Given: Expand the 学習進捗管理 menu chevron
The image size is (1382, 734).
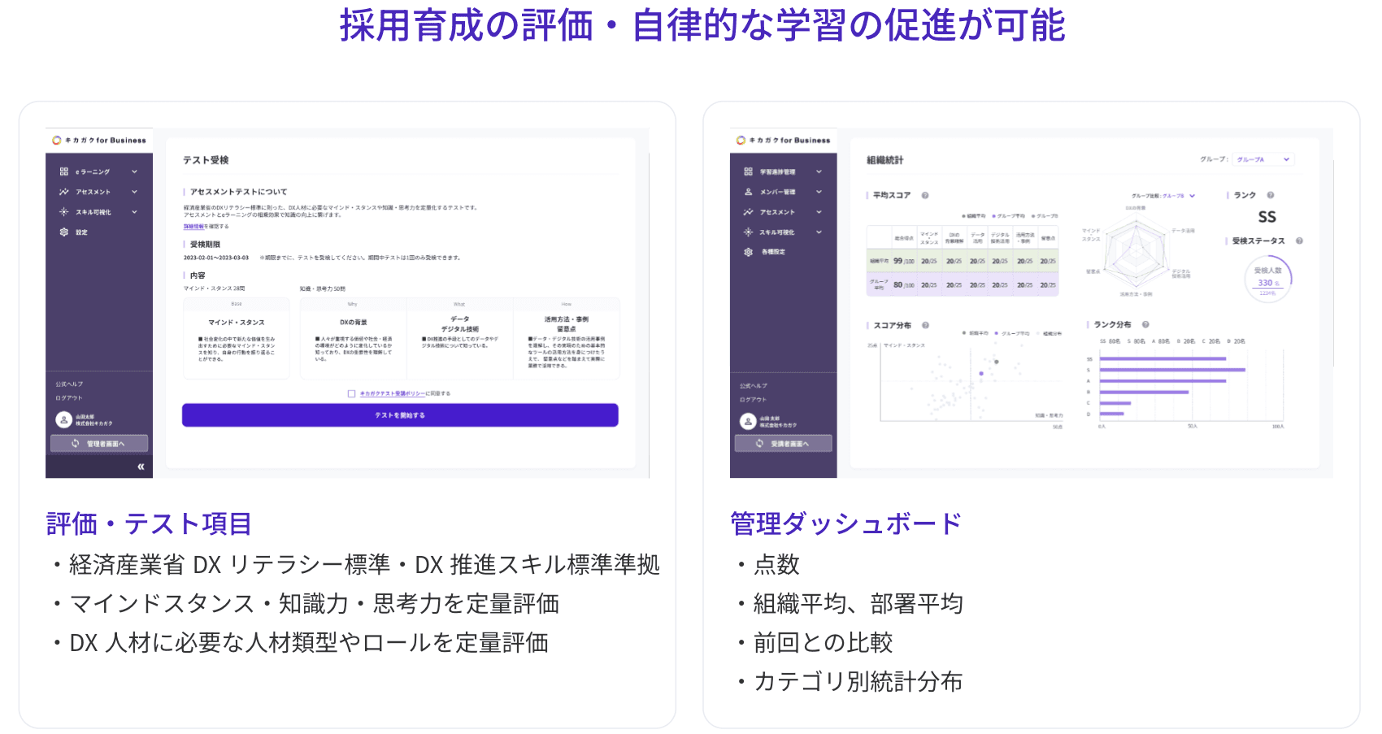Looking at the screenshot, I should point(819,172).
